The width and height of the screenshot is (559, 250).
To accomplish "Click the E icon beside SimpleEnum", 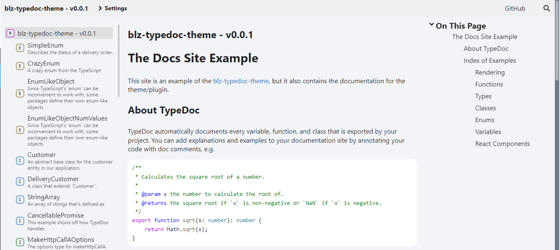I will point(20,48).
